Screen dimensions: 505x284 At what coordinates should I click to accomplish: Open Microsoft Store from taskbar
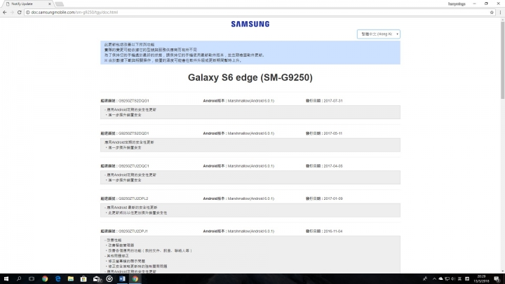pos(83,279)
